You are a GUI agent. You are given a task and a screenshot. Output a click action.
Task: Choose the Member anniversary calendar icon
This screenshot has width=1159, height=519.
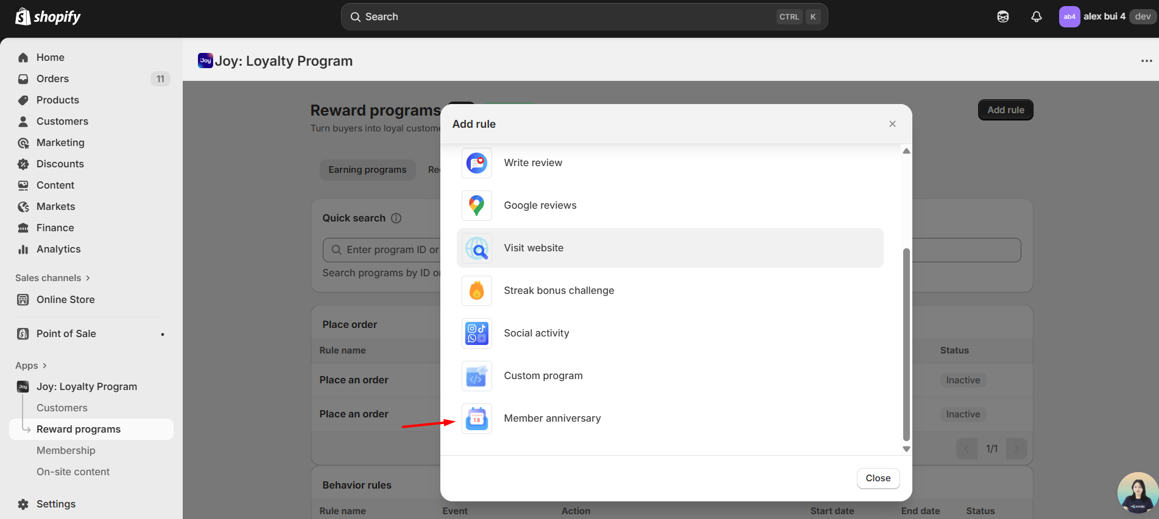[476, 419]
